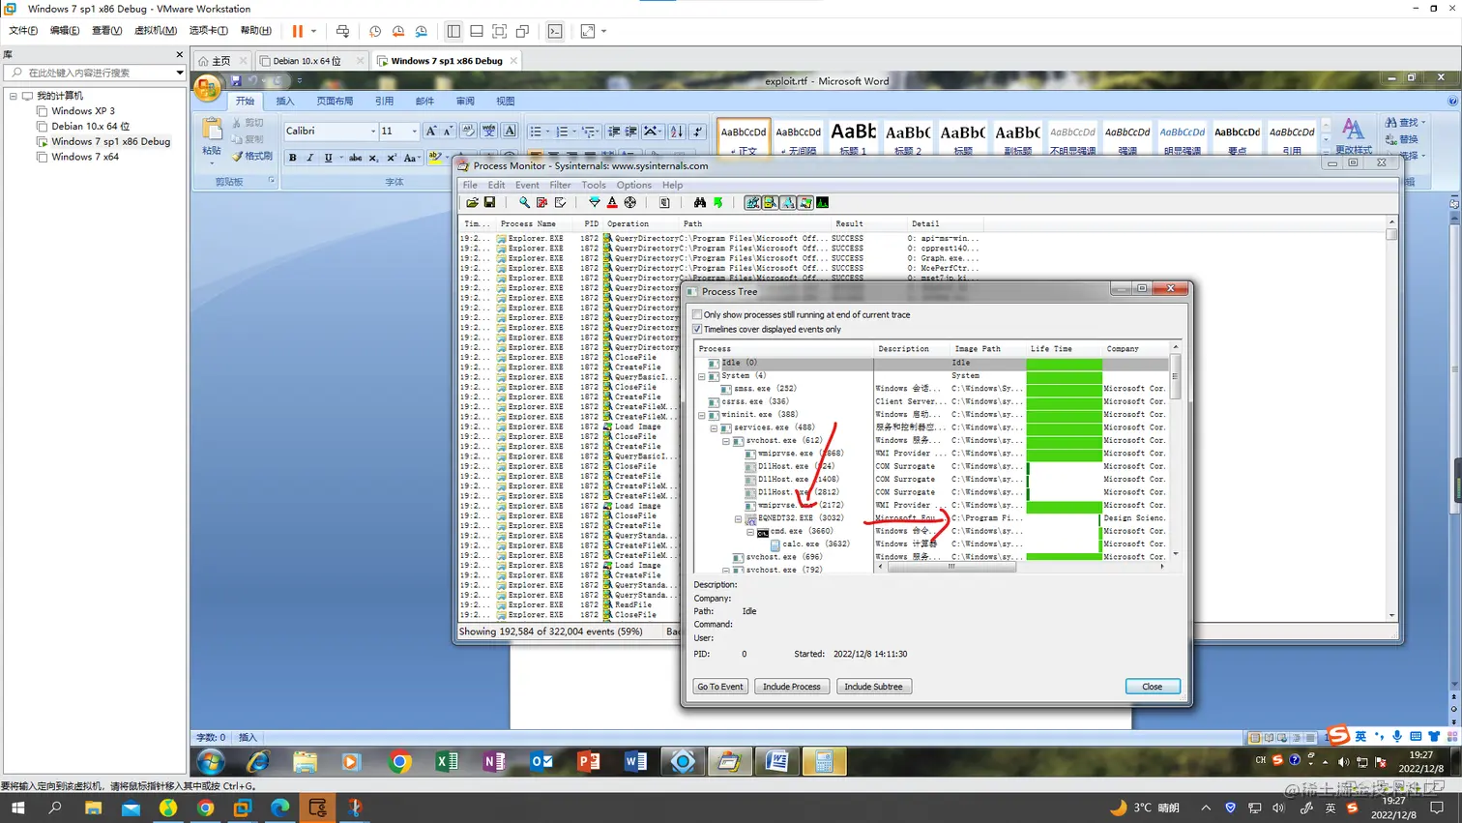Click the Highlight icon with red underline
The height and width of the screenshot is (823, 1462).
coord(612,203)
